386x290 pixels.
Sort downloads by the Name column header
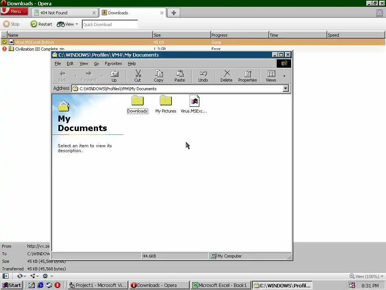point(80,35)
